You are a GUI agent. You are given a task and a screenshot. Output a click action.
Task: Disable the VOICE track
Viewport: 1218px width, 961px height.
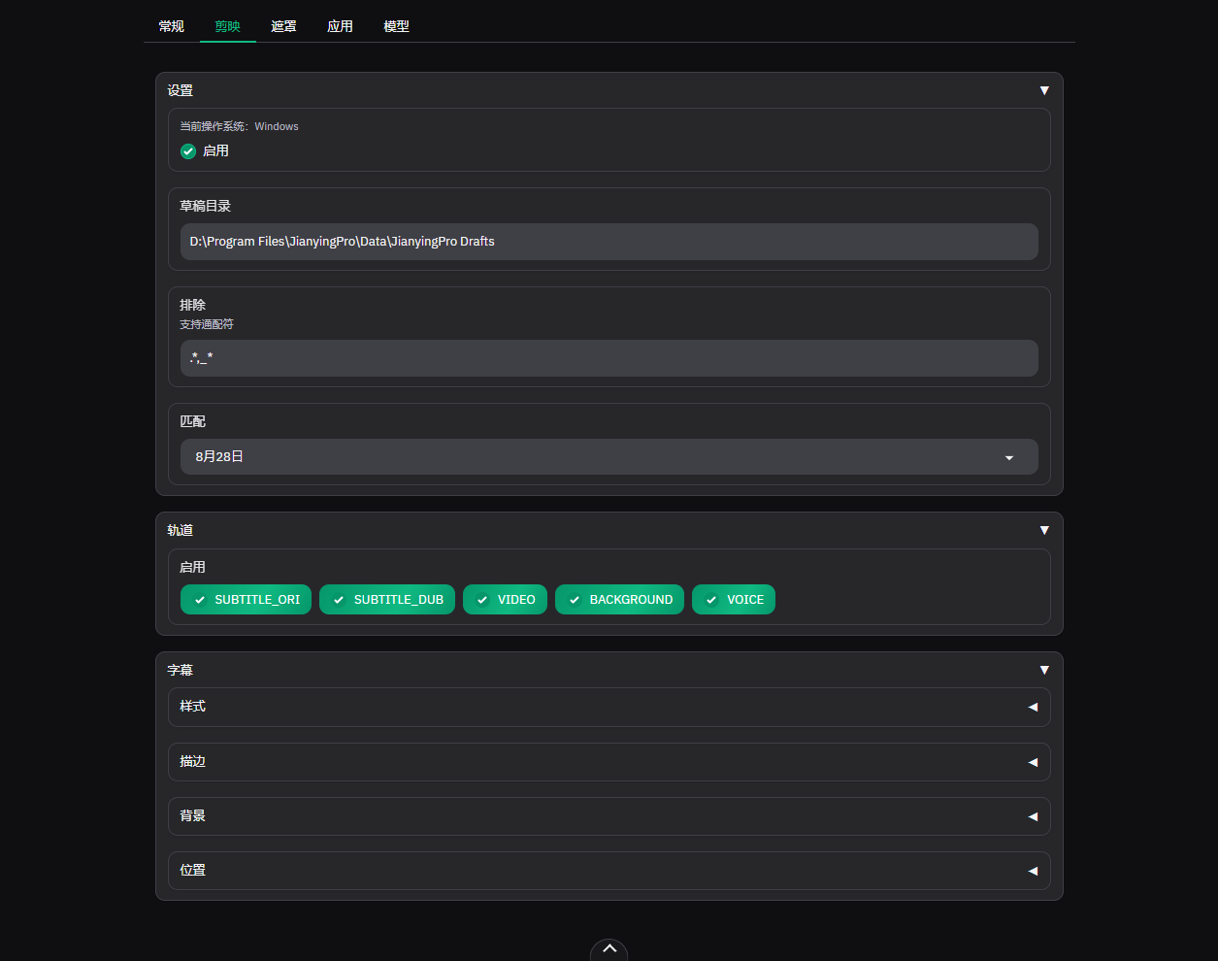(734, 600)
